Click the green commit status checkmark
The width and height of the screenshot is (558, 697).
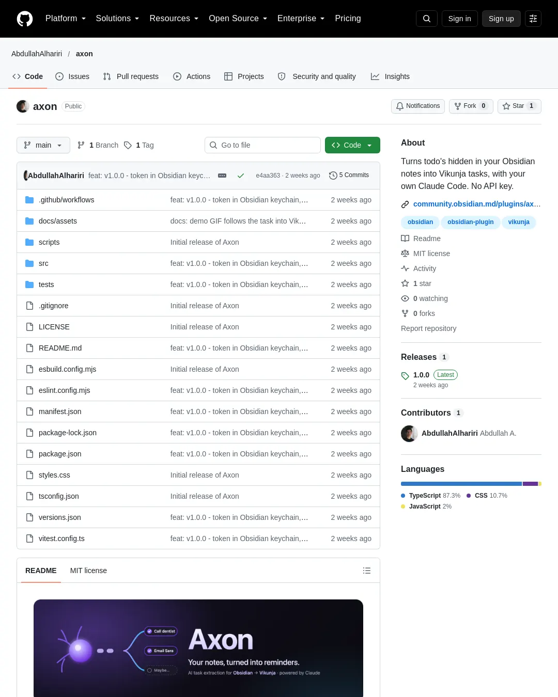click(241, 176)
